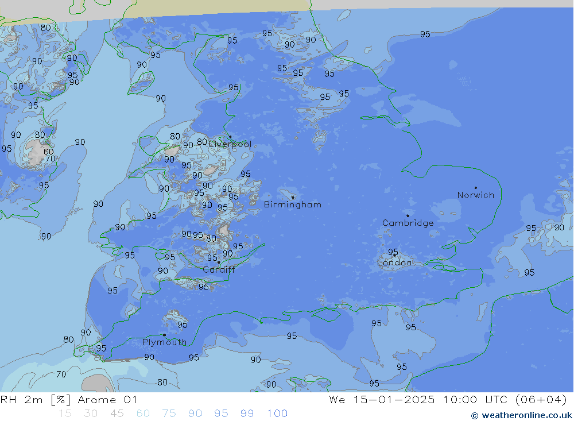Image resolution: width=574 pixels, height=421 pixels.
Task: Click the legend value 15
Action: coord(65,414)
